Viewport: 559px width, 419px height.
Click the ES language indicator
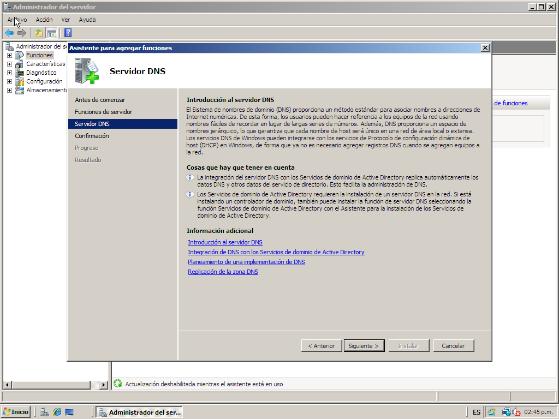[476, 412]
